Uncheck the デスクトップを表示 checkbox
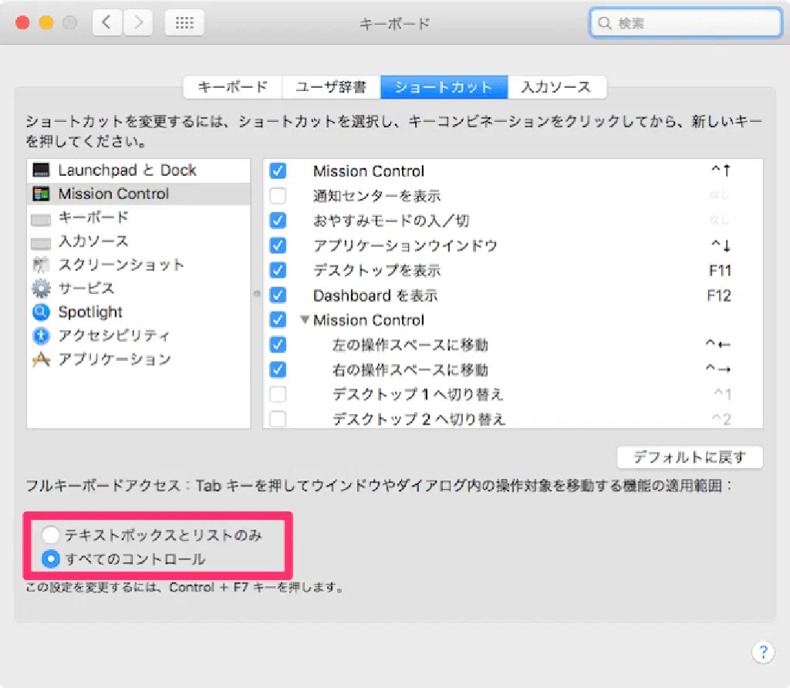 point(278,271)
